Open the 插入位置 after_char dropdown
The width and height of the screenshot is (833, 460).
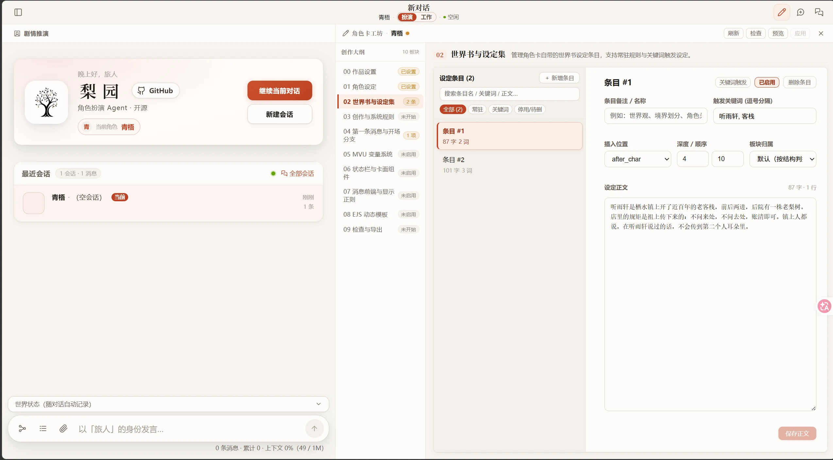coord(637,159)
